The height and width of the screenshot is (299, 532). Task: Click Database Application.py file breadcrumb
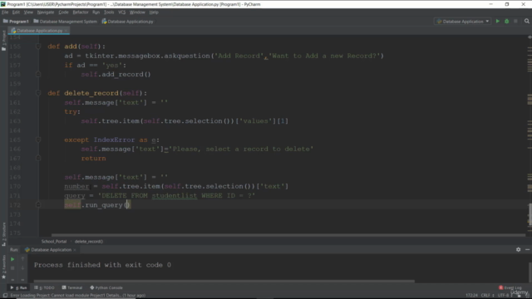[127, 22]
